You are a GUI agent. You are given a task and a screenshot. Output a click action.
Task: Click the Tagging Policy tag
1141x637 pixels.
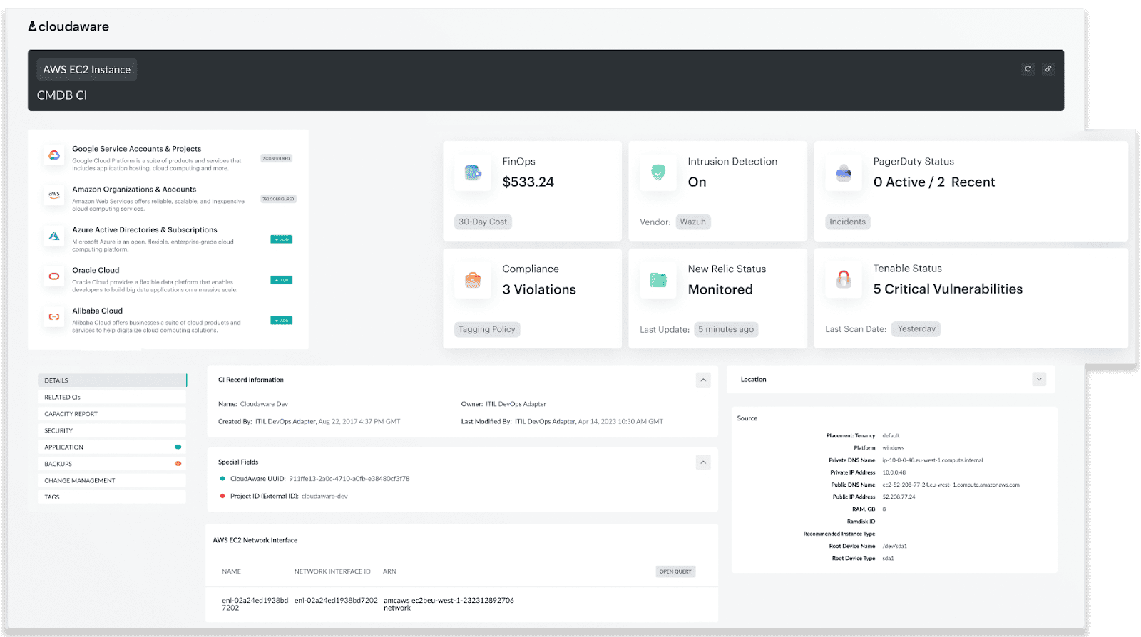pos(487,329)
